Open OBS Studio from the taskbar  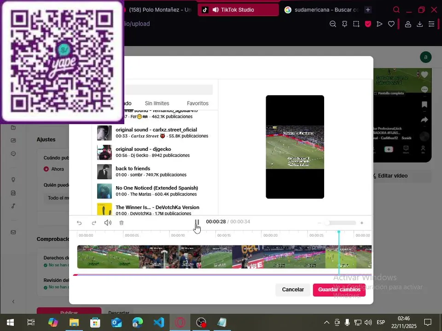[x=201, y=322]
